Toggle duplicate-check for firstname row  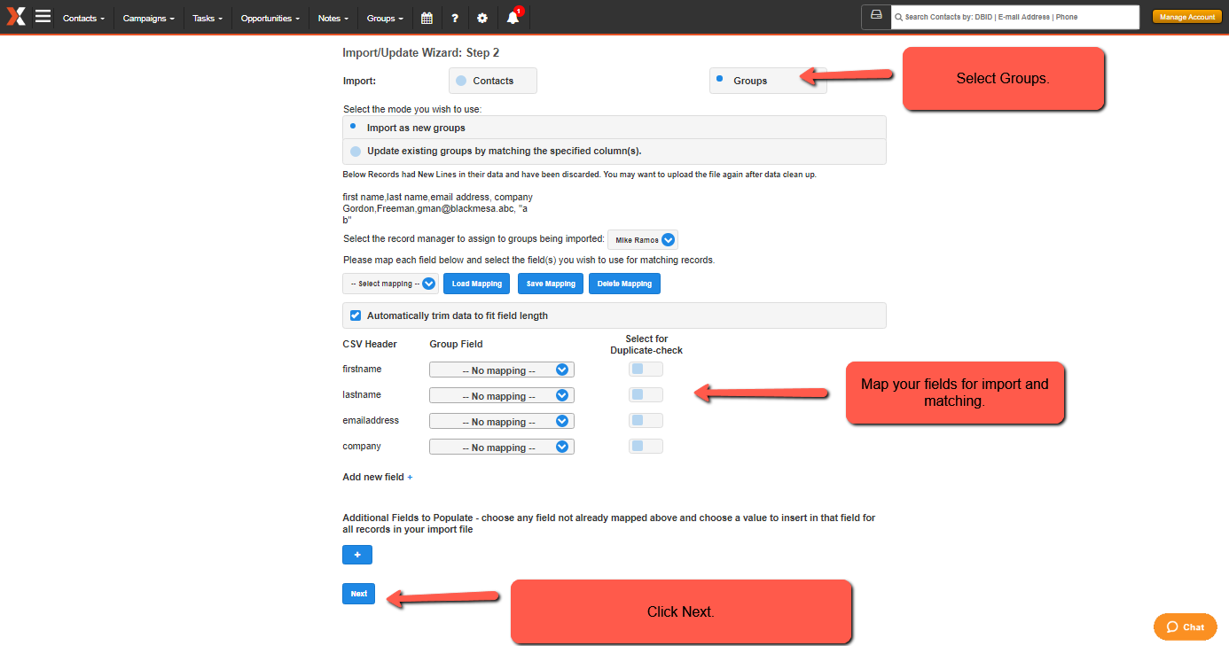point(646,370)
